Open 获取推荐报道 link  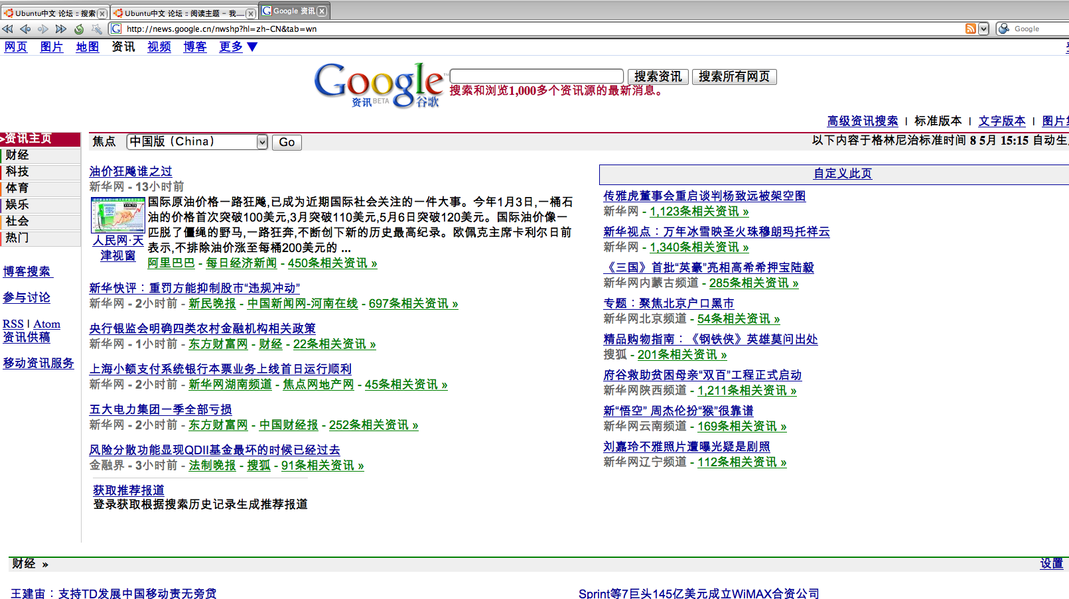129,490
